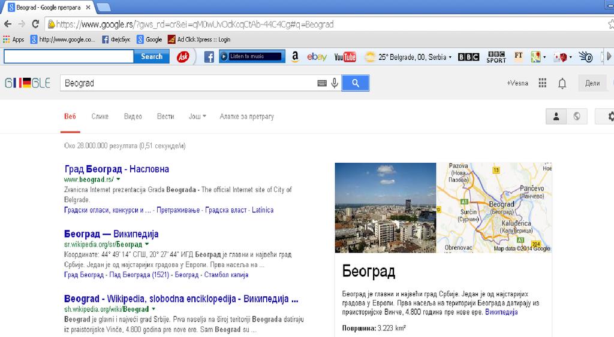The height and width of the screenshot is (337, 614).
Task: Reload the page with the refresh icon
Action: point(35,24)
